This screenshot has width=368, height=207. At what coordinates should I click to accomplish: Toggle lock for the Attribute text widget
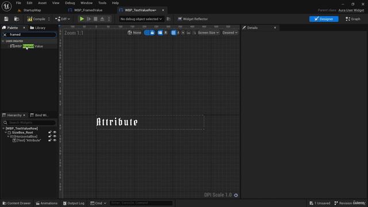[50, 140]
